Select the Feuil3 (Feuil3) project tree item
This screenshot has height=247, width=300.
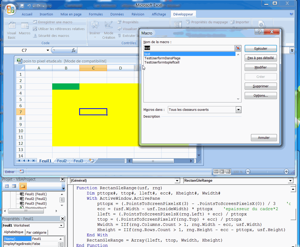[x=36, y=204]
